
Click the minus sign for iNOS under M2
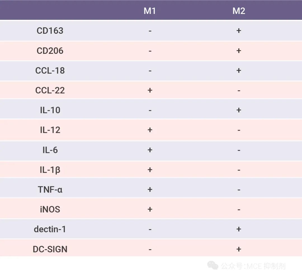coord(239,210)
